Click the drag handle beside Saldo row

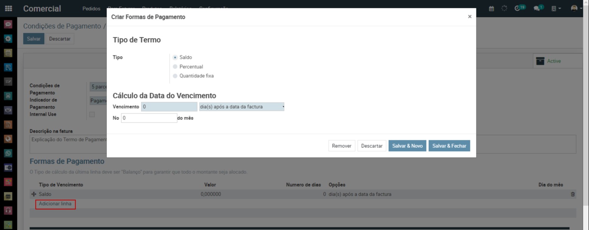point(34,194)
